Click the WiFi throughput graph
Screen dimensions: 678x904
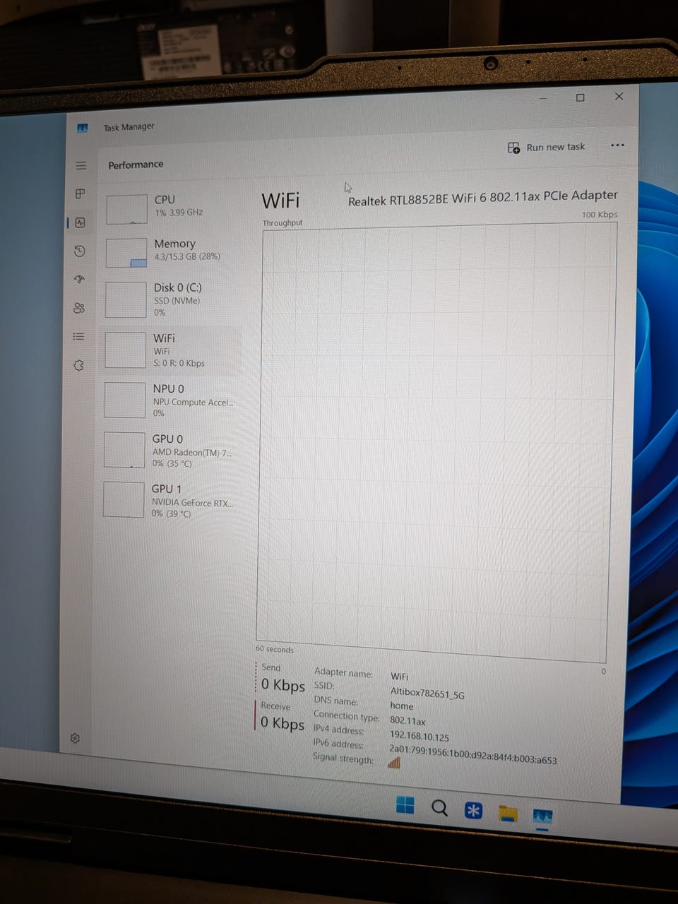435,442
